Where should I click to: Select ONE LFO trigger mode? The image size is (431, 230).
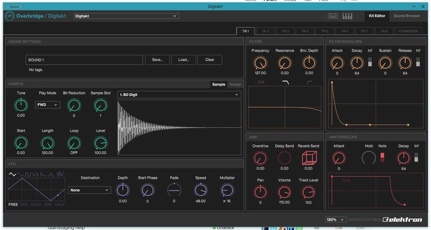pos(47,205)
